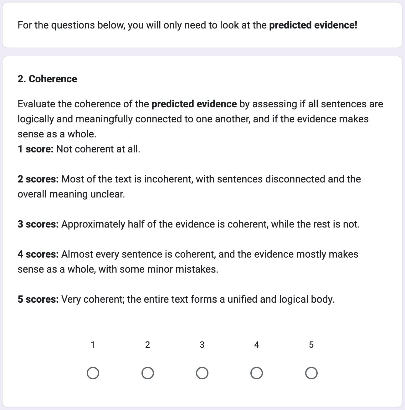Click bold "predicted evidence!" in top banner

click(x=313, y=25)
